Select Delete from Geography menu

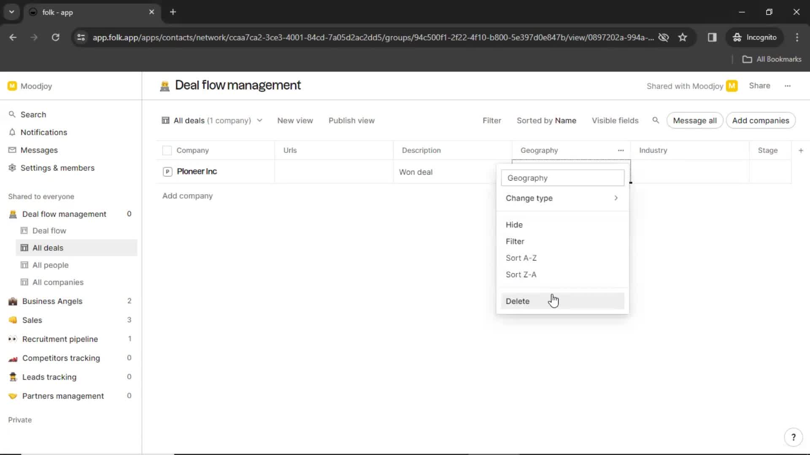pos(517,300)
